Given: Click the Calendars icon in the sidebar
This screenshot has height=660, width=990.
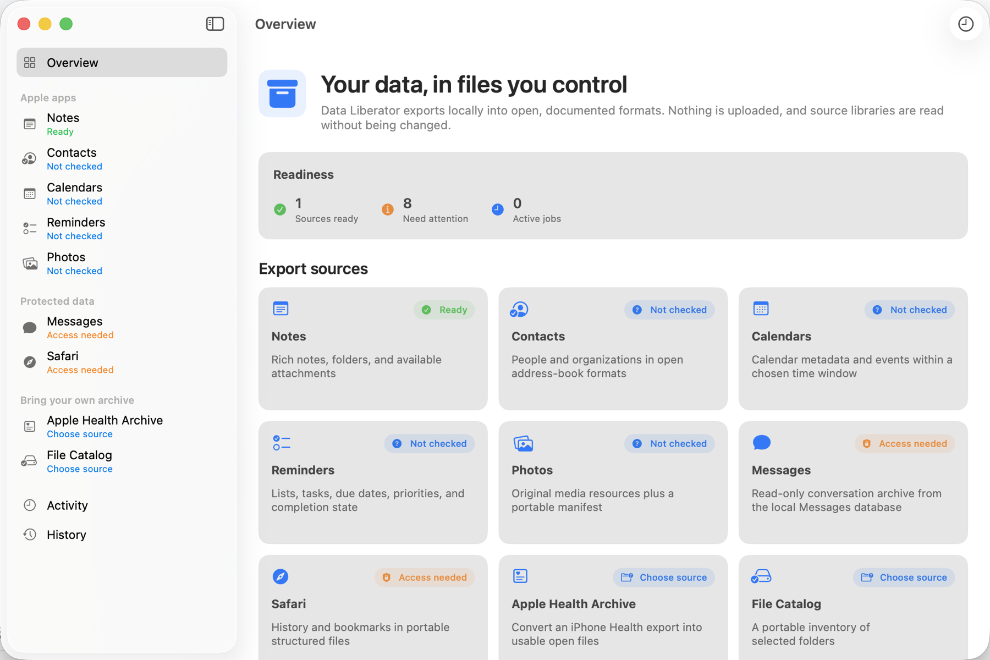Looking at the screenshot, I should (30, 194).
